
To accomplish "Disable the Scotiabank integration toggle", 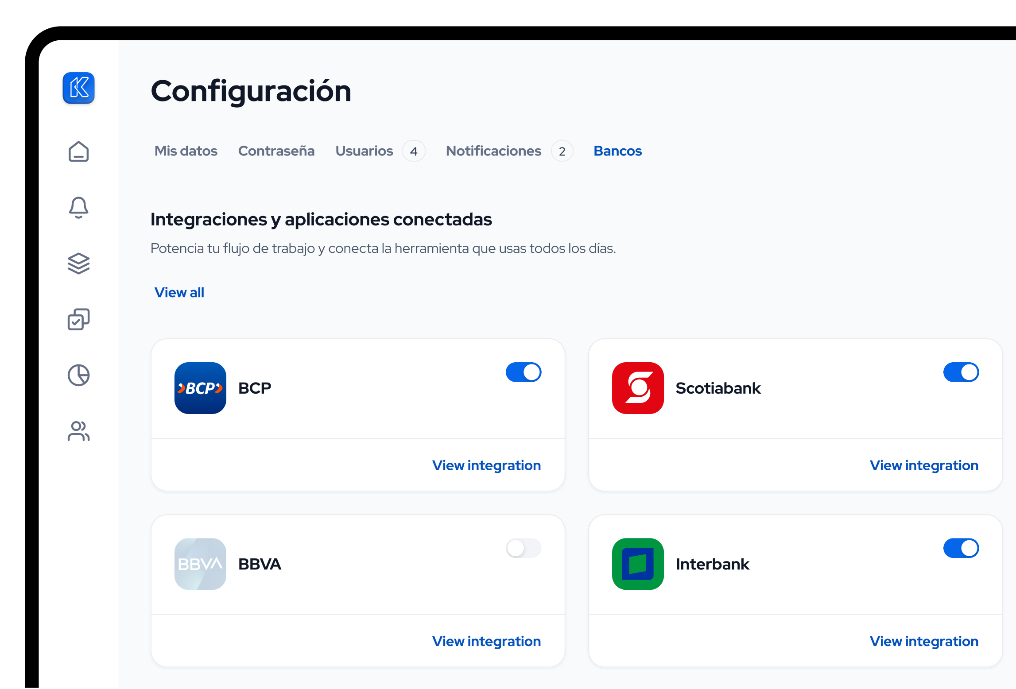I will click(x=961, y=372).
